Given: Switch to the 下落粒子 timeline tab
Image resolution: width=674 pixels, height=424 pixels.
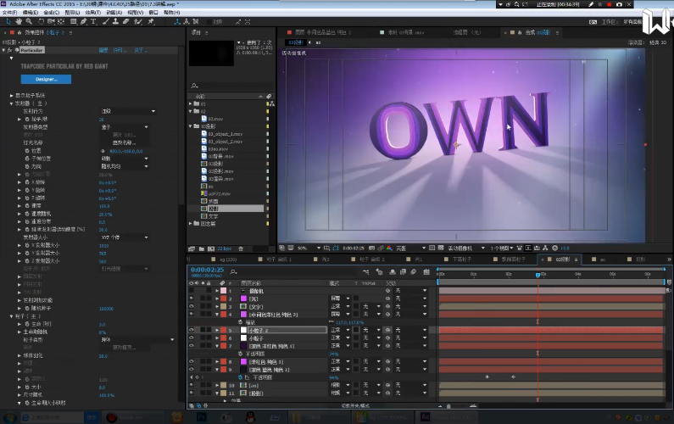Looking at the screenshot, I should (462, 259).
